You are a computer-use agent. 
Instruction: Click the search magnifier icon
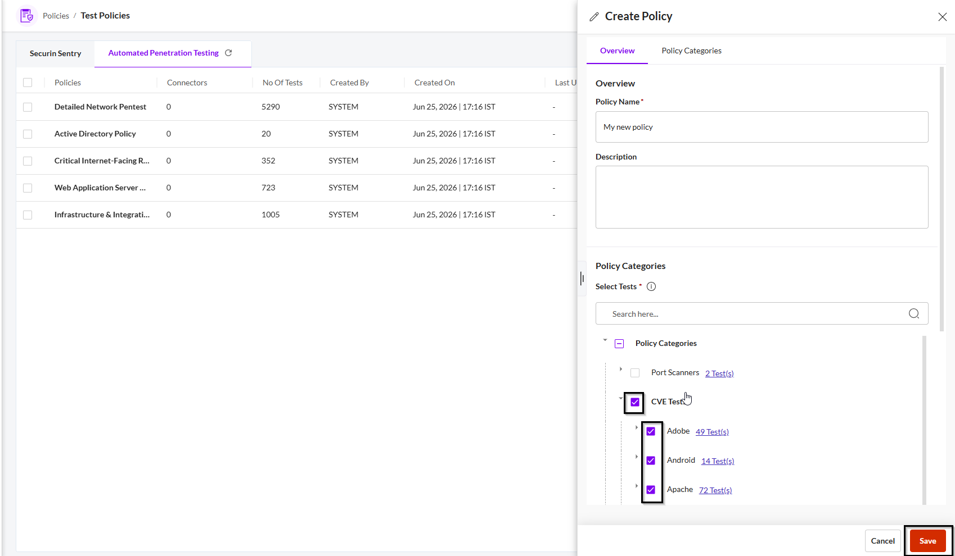click(914, 313)
